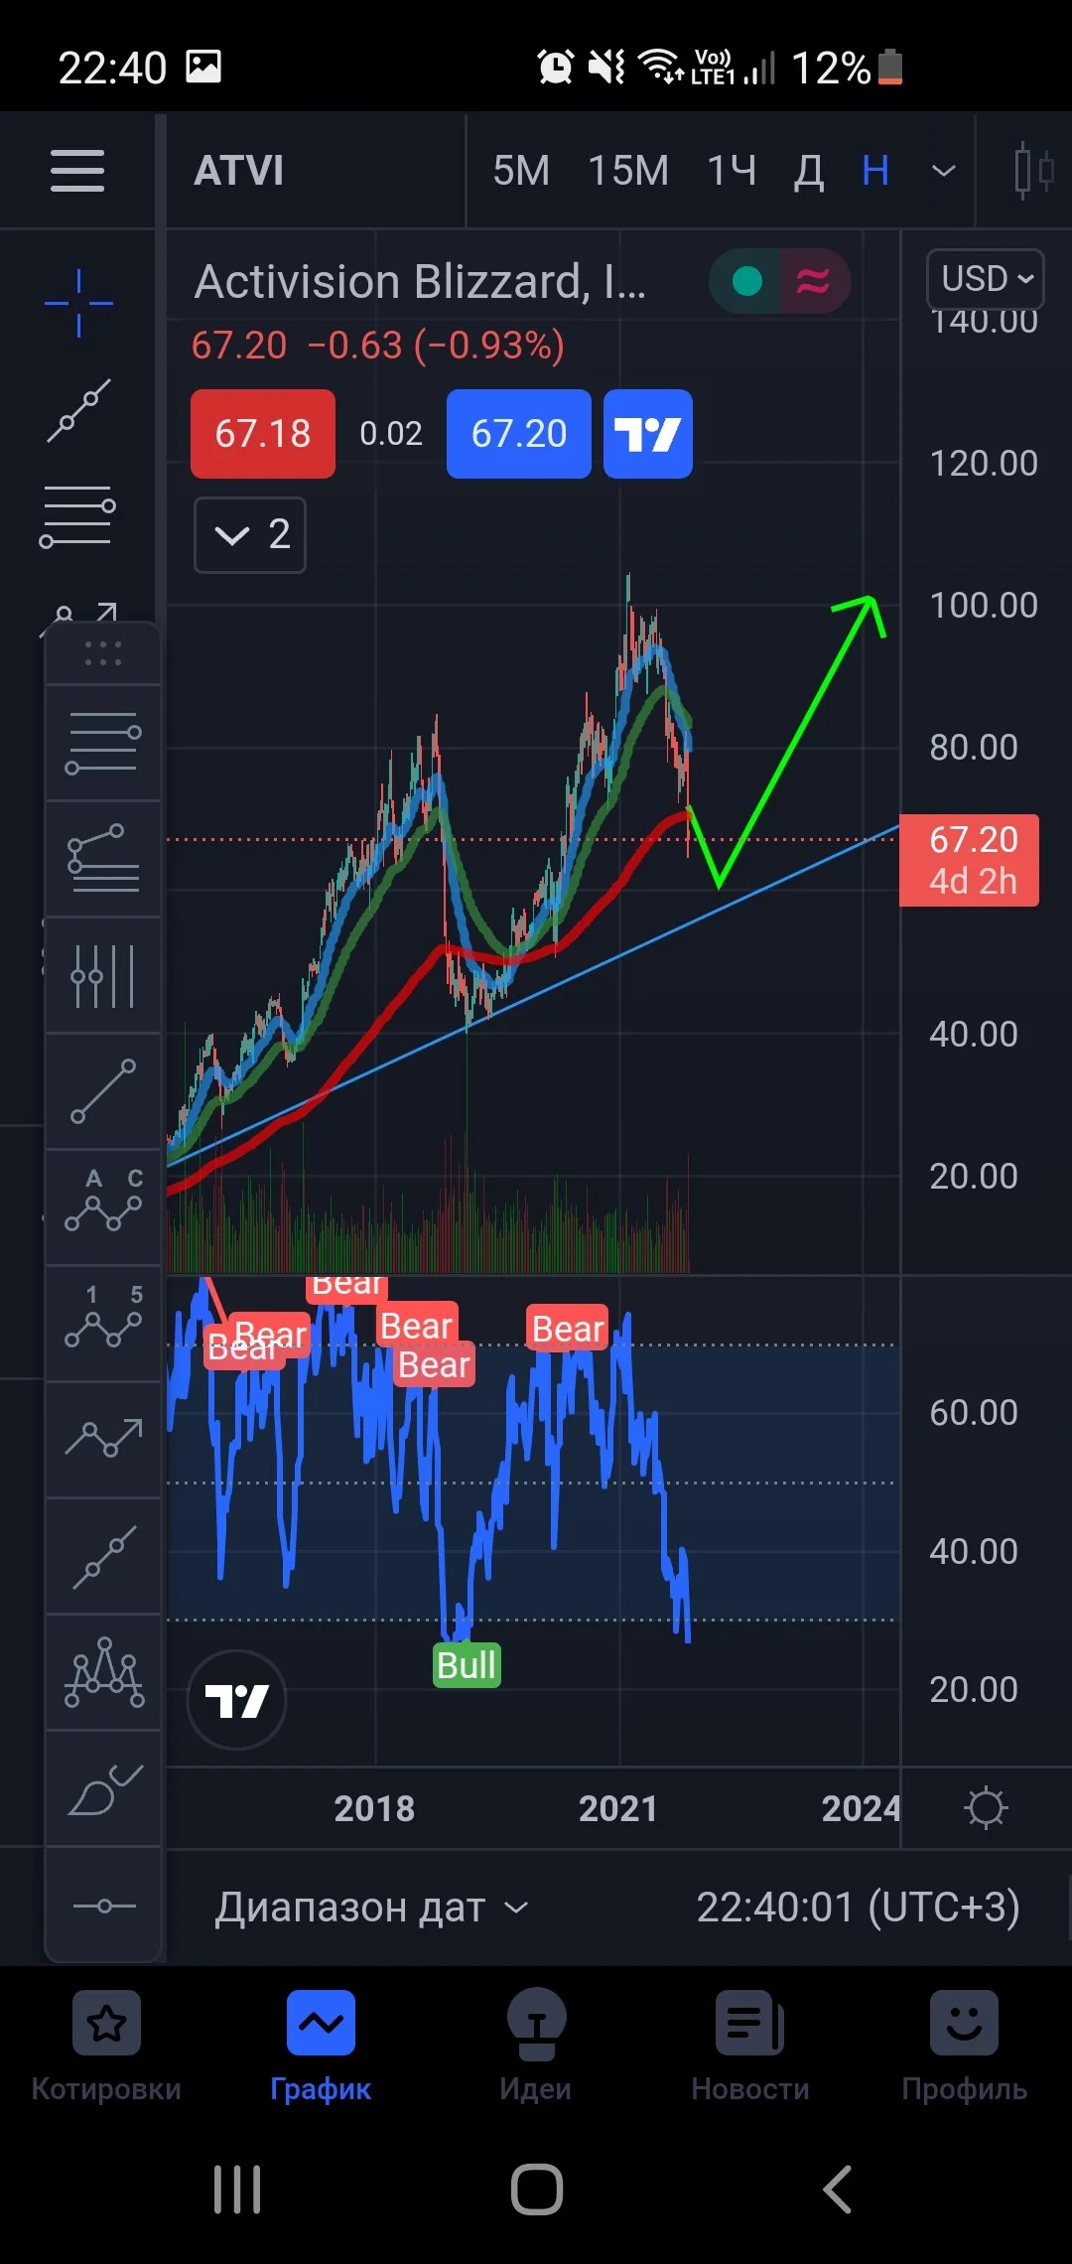Select Elliott wave 1-5 pattern tool
This screenshot has width=1072, height=2264.
103,1317
